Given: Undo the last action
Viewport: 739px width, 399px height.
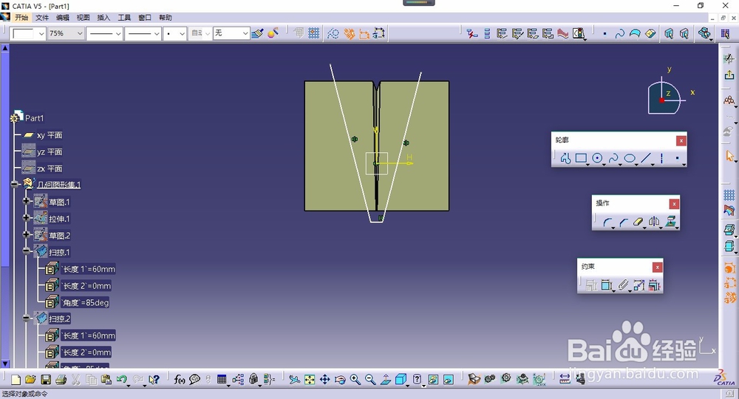Looking at the screenshot, I should [122, 379].
